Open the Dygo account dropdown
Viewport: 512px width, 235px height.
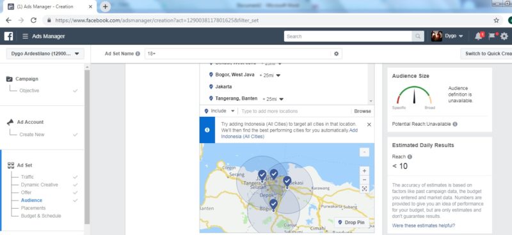click(x=454, y=36)
